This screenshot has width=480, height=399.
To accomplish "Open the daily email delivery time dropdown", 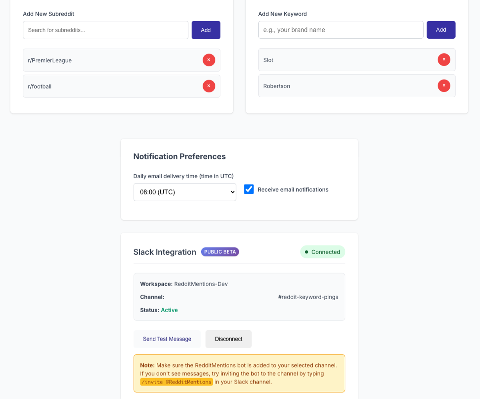I will pos(184,192).
